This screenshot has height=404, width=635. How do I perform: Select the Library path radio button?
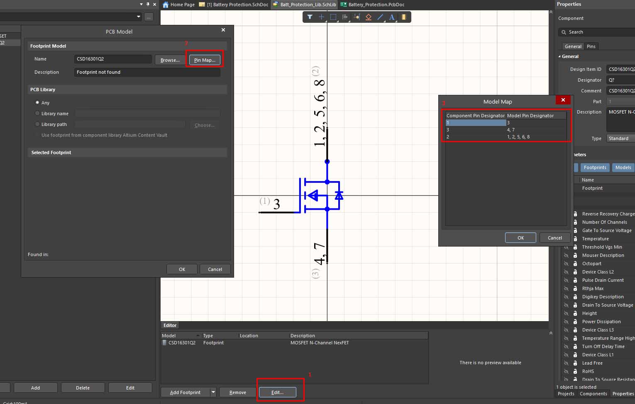click(x=37, y=124)
